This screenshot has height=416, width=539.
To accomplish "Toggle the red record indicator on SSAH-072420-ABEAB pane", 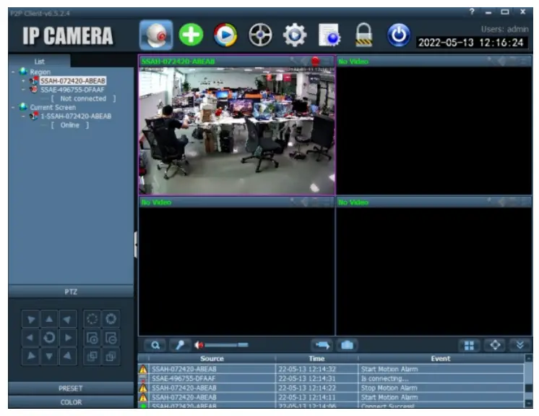I will pyautogui.click(x=315, y=61).
